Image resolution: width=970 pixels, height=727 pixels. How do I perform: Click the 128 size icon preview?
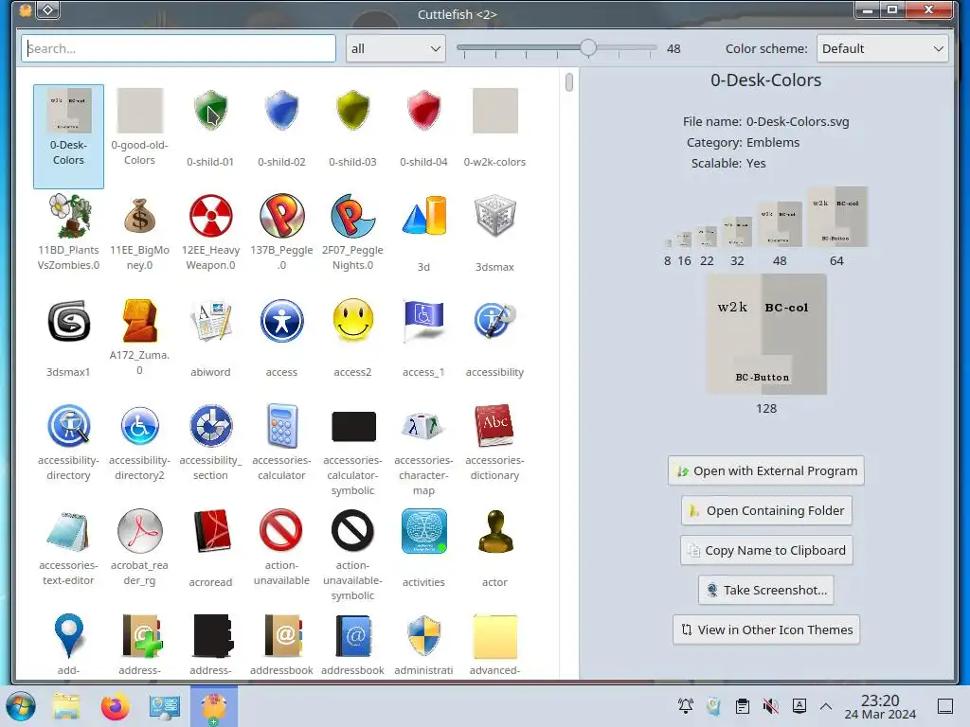[765, 334]
